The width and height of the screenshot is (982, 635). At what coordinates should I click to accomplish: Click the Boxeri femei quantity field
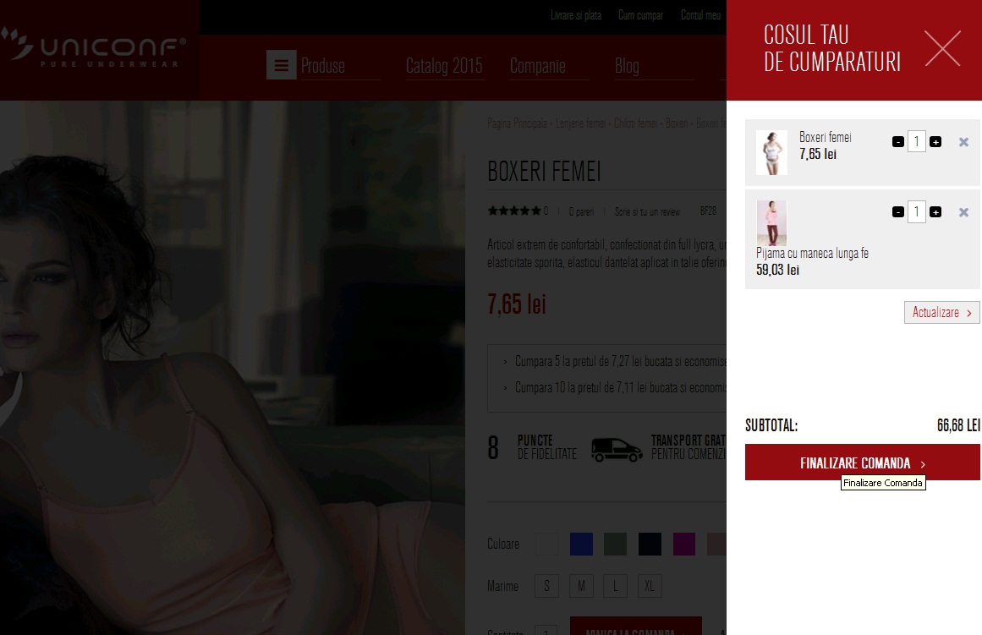click(916, 142)
